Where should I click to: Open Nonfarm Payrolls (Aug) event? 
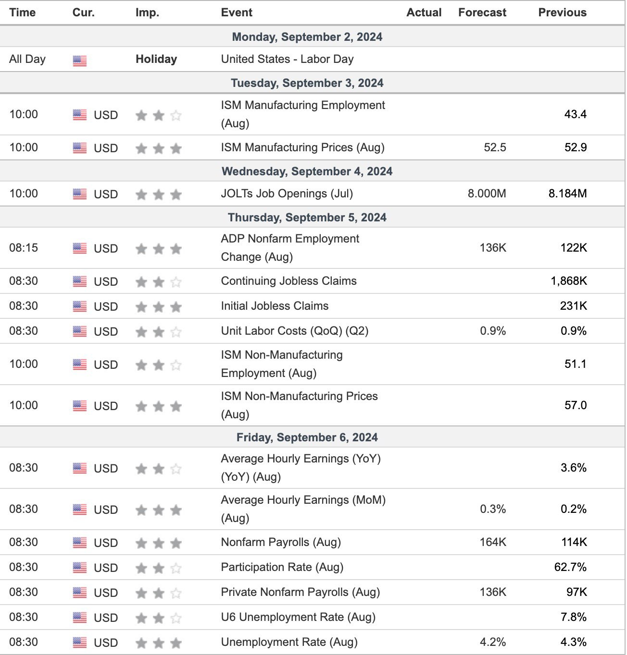coord(281,542)
